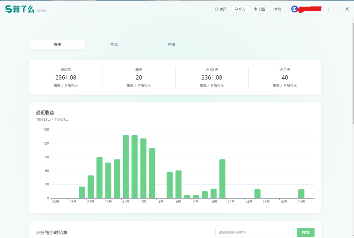Minimize the application window
354x238 pixels.
pyautogui.click(x=338, y=9)
